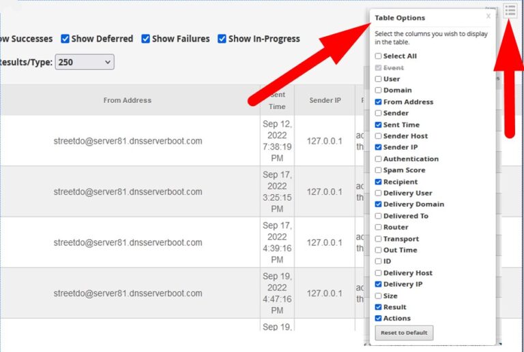Viewport: 524px width, 352px height.
Task: Uncheck the Delivery Domain column option
Action: pyautogui.click(x=379, y=205)
